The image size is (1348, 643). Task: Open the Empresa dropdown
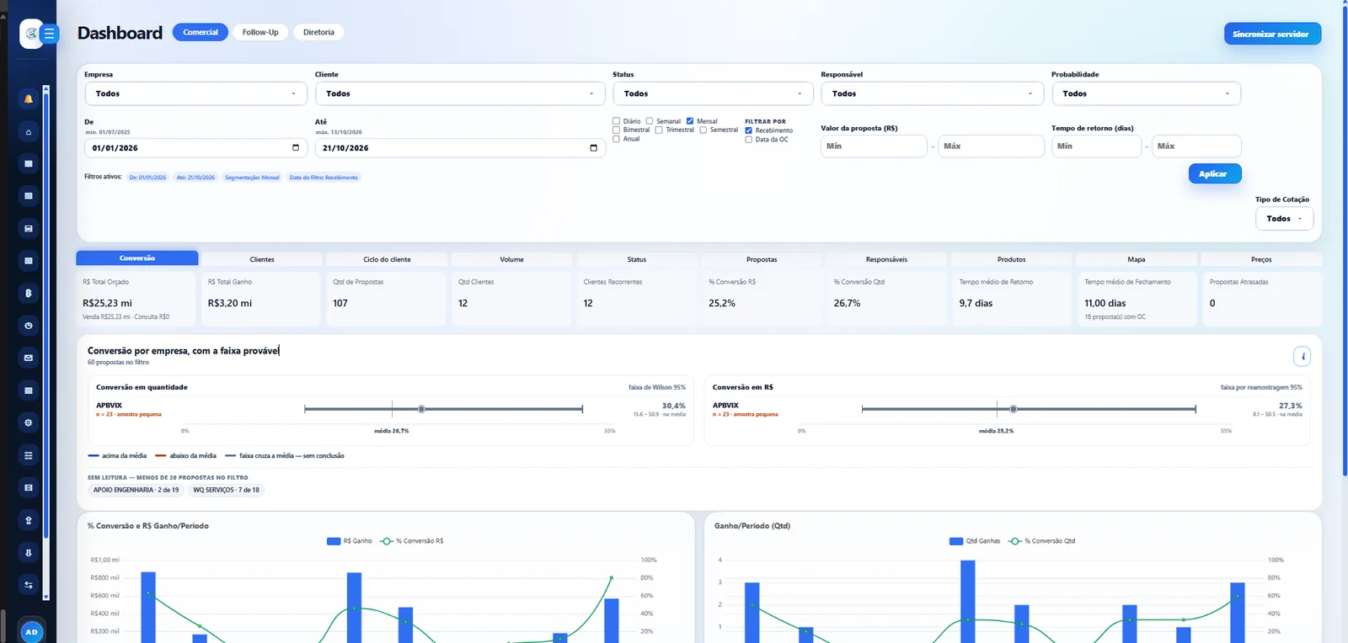195,93
